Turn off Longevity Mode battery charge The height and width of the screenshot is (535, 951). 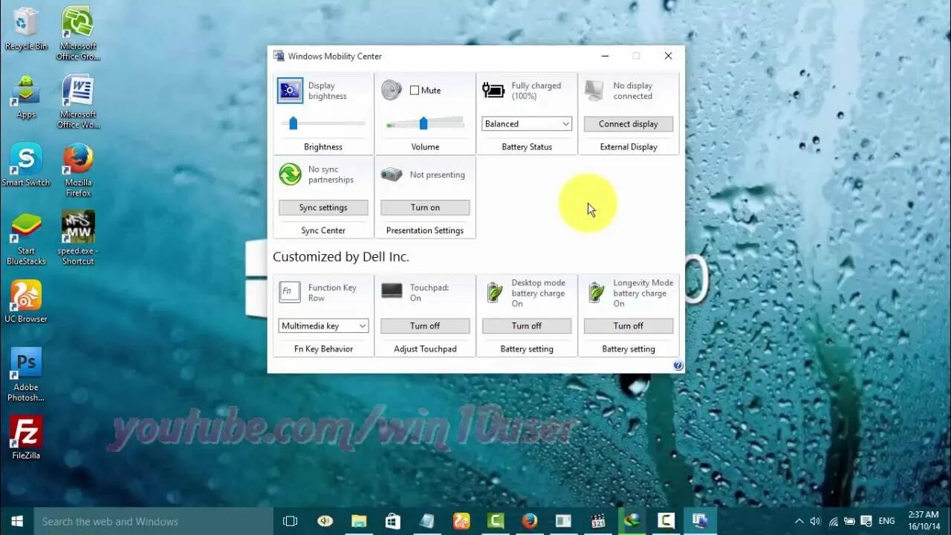point(629,325)
